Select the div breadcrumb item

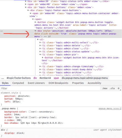pos(35,78)
